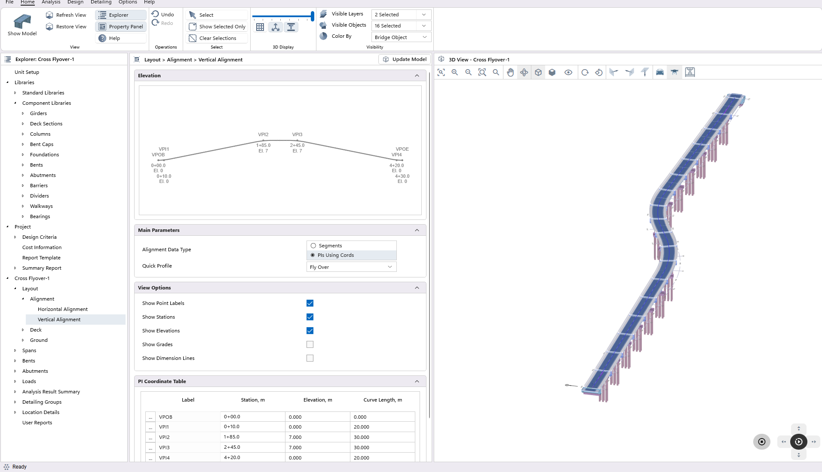The width and height of the screenshot is (822, 472).
Task: Click the Show Model bridge icon
Action: [22, 21]
